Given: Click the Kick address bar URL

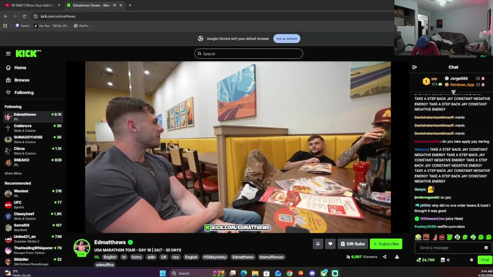Looking at the screenshot, I should 58,16.
